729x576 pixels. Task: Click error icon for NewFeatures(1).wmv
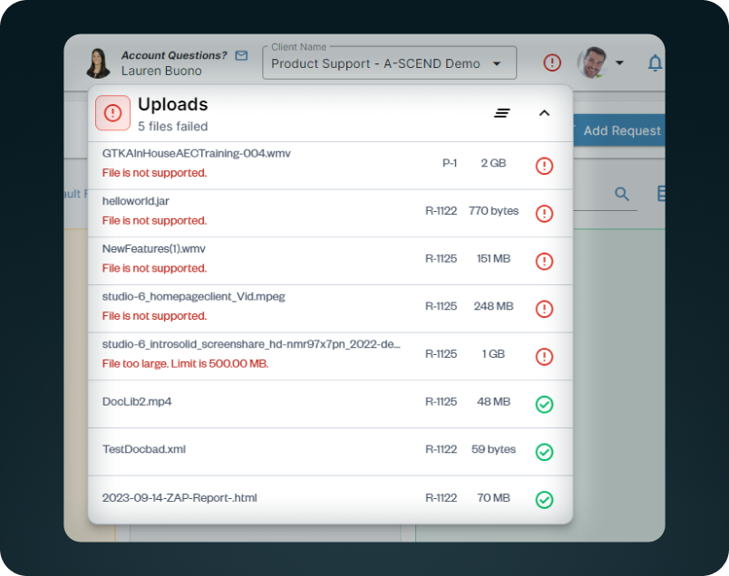pos(544,261)
